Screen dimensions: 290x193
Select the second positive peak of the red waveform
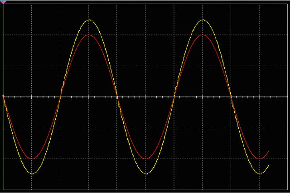[203, 35]
